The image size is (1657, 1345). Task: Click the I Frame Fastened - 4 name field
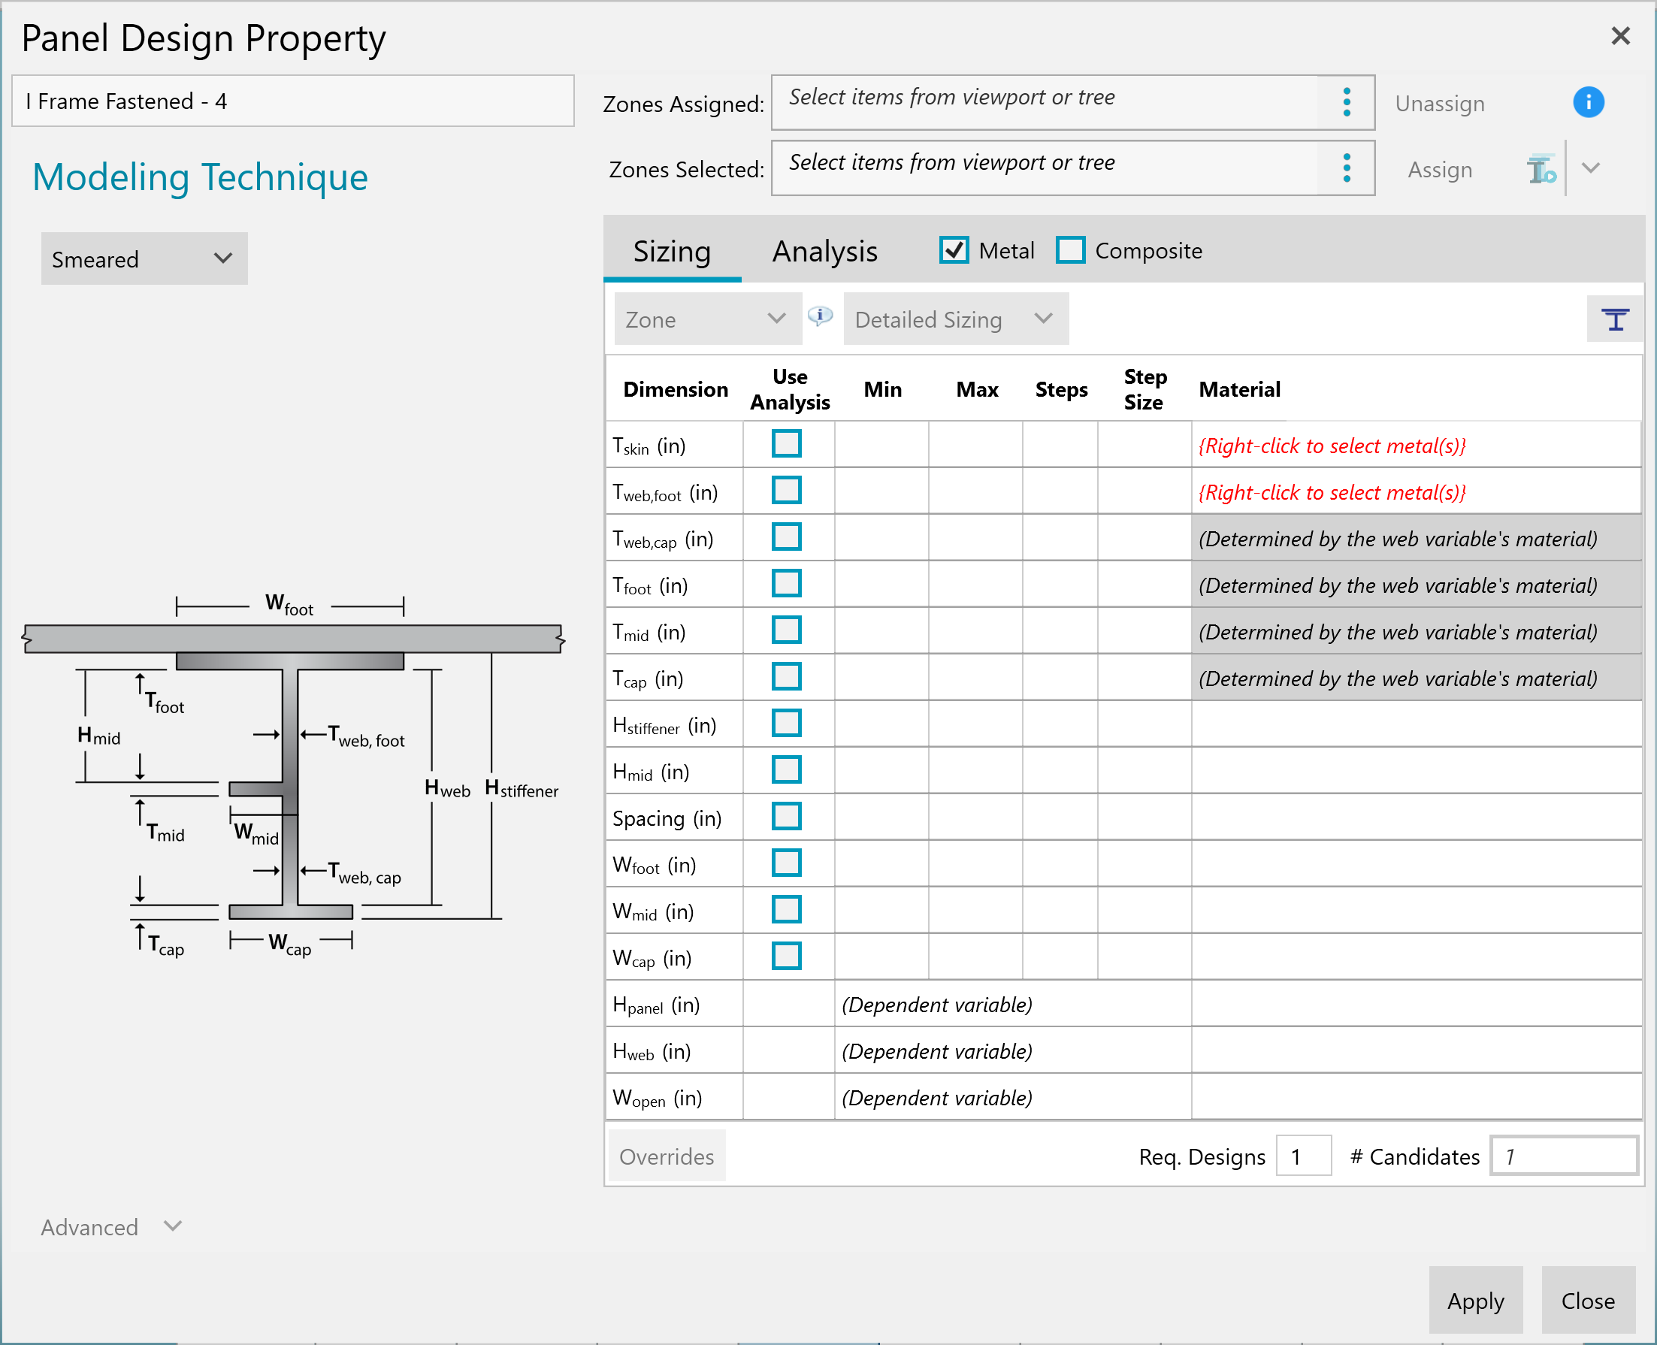pos(293,101)
